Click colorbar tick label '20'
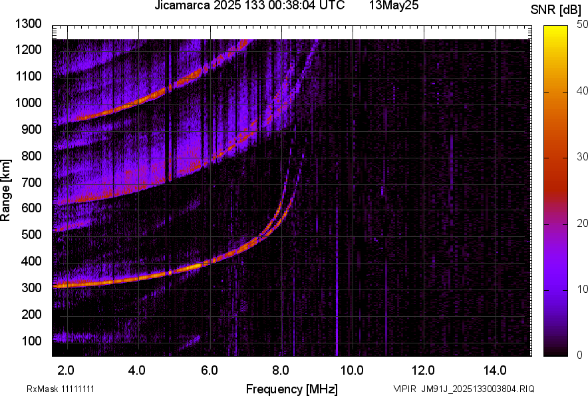 click(x=583, y=223)
